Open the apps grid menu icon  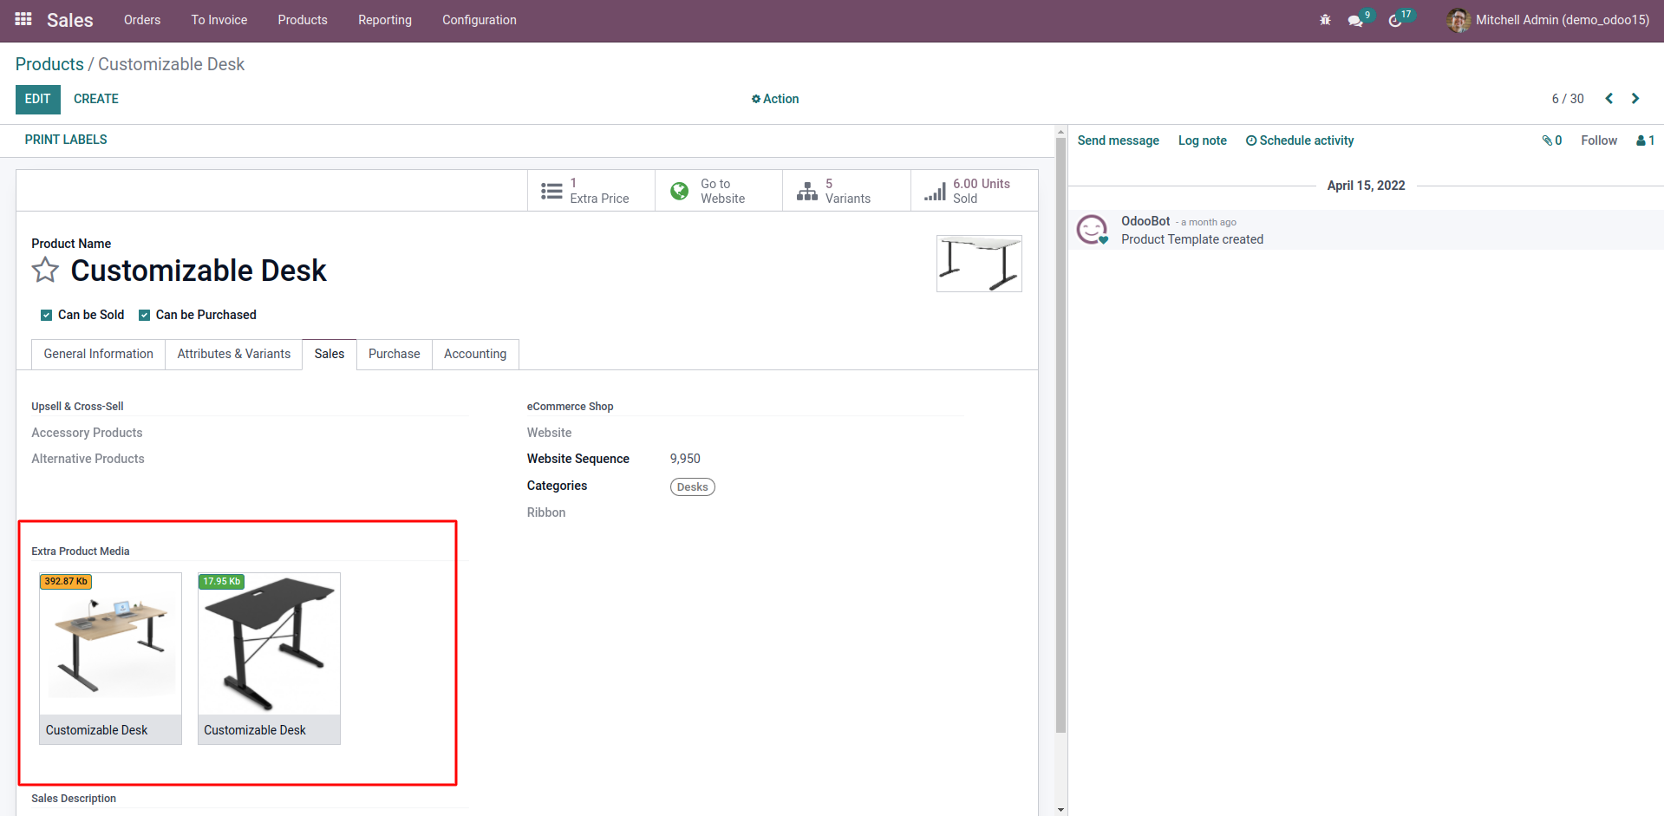click(x=23, y=19)
